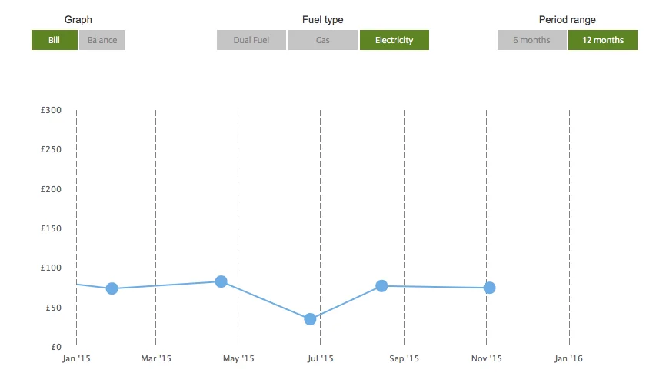Select the Bill graph option
The height and width of the screenshot is (373, 666).
click(x=55, y=40)
